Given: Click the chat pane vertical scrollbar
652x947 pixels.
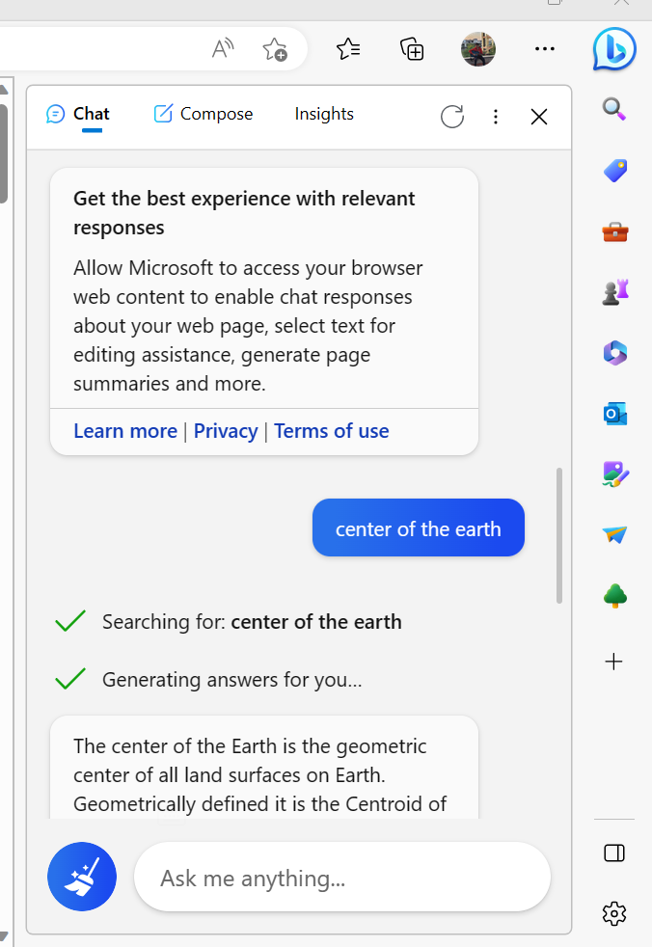Looking at the screenshot, I should pos(558,536).
